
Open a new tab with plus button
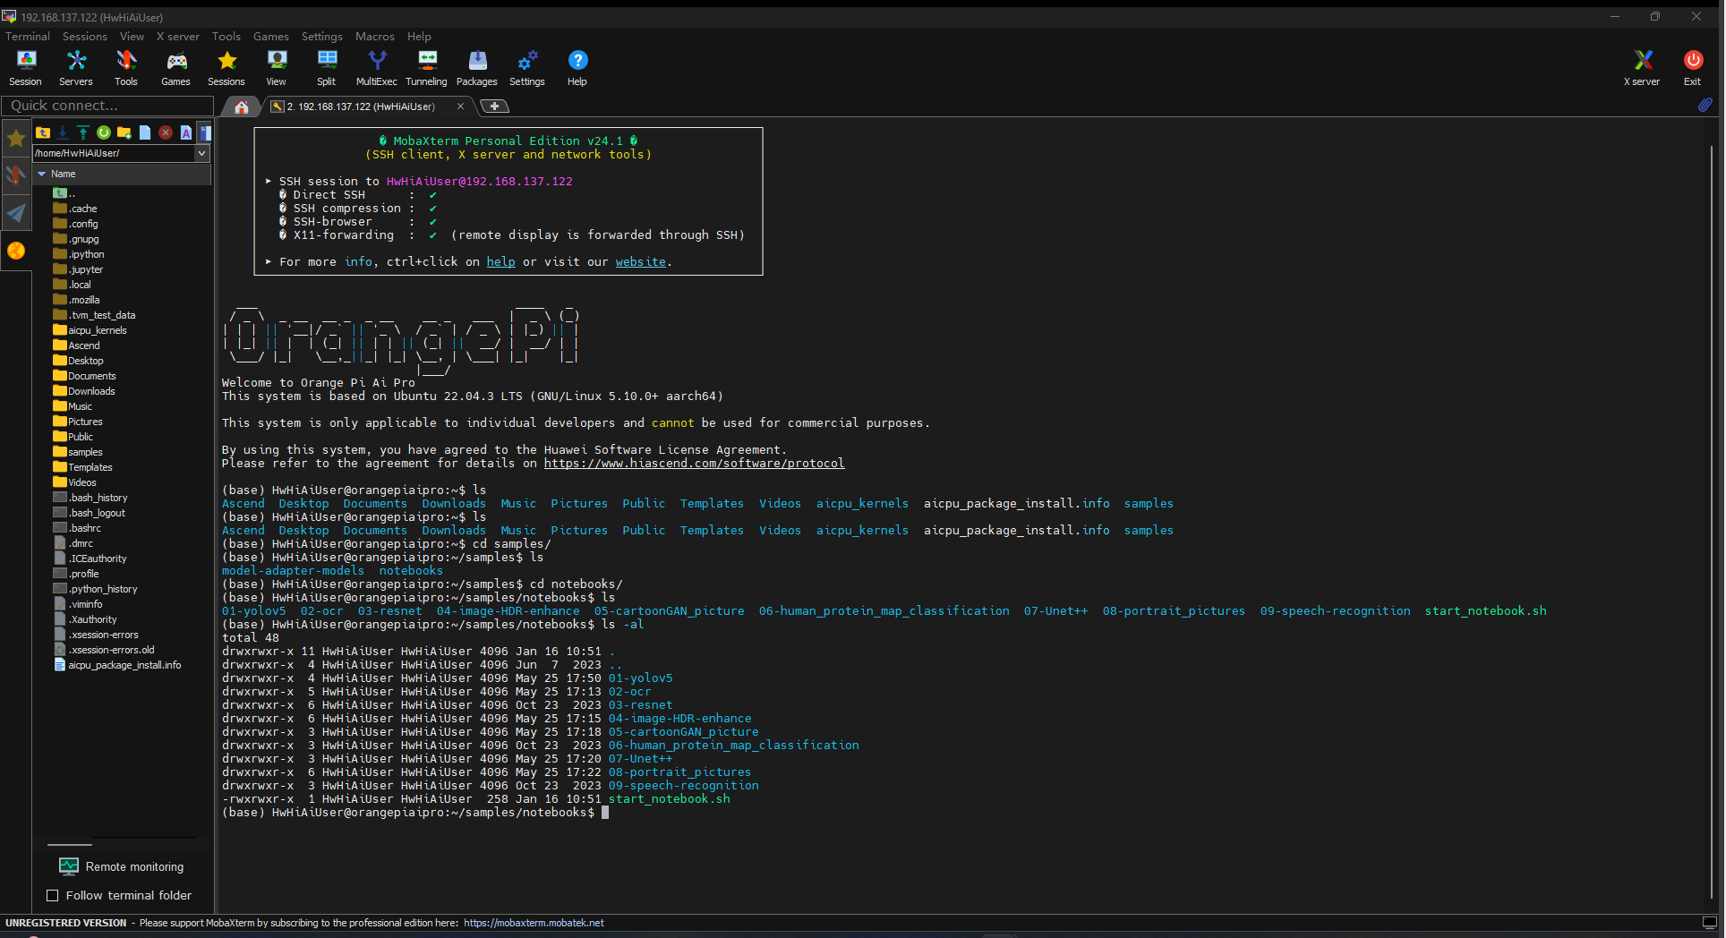tap(494, 107)
